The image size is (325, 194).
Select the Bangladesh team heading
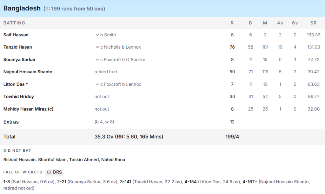click(x=22, y=8)
